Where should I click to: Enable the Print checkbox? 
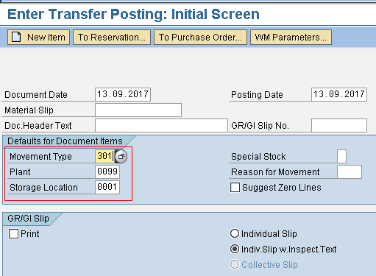tap(13, 234)
